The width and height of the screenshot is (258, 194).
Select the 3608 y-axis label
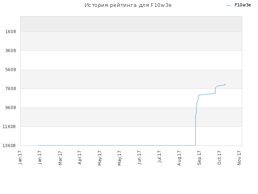coord(10,51)
